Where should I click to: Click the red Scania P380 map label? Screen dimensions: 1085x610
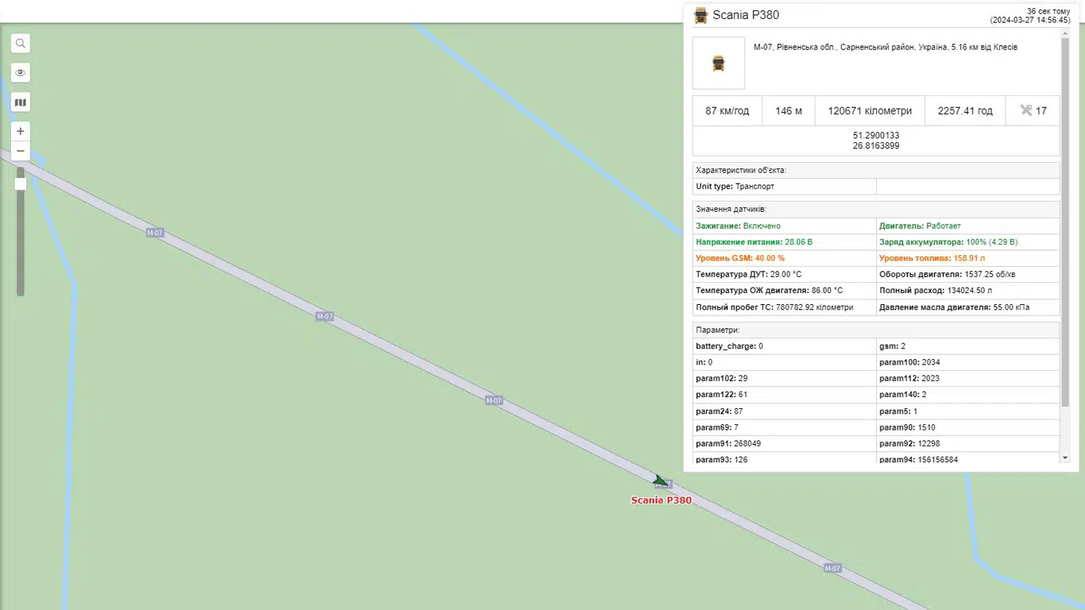[661, 500]
